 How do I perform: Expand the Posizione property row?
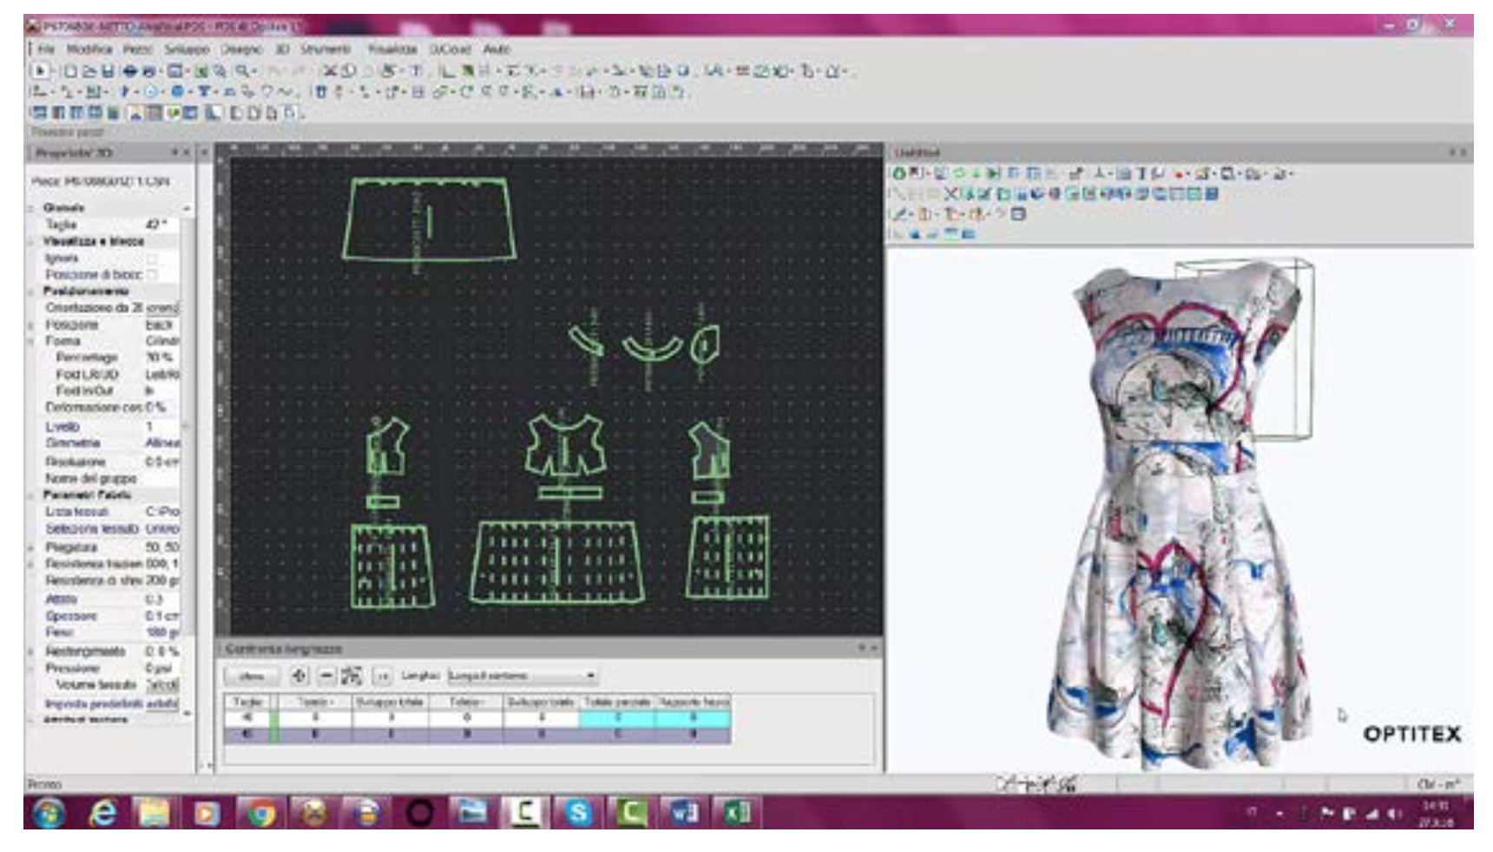33,324
